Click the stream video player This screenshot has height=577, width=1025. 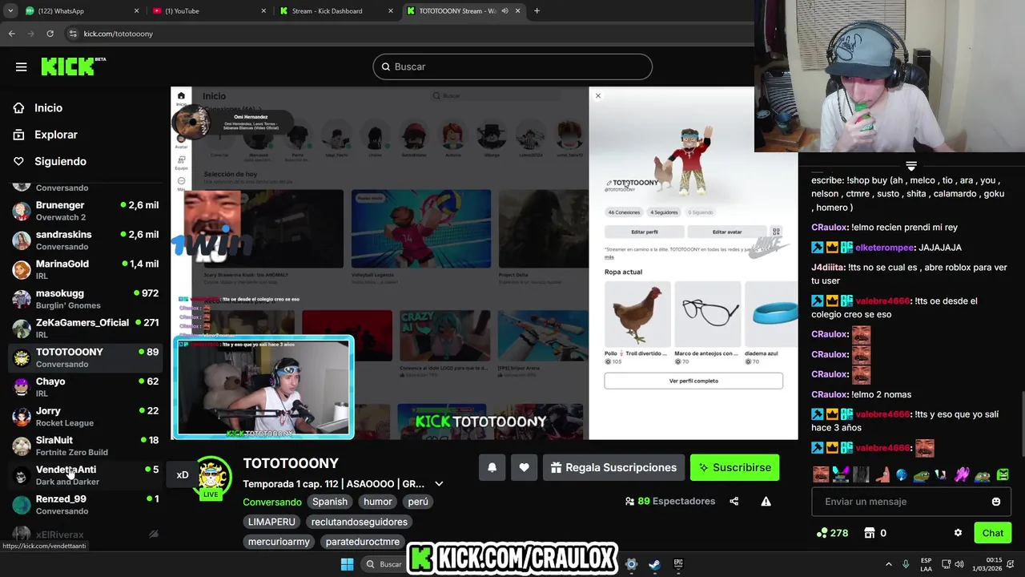484,264
